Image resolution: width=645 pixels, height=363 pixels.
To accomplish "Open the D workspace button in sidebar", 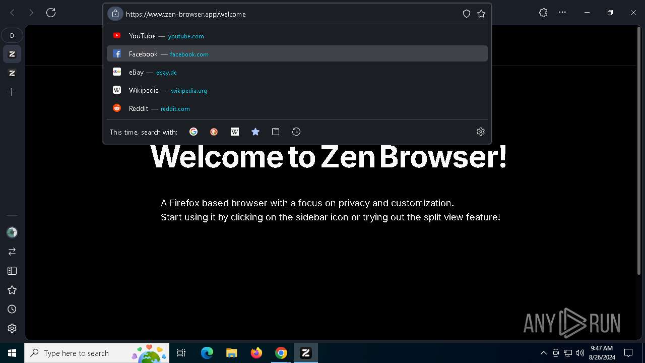I will click(x=12, y=35).
